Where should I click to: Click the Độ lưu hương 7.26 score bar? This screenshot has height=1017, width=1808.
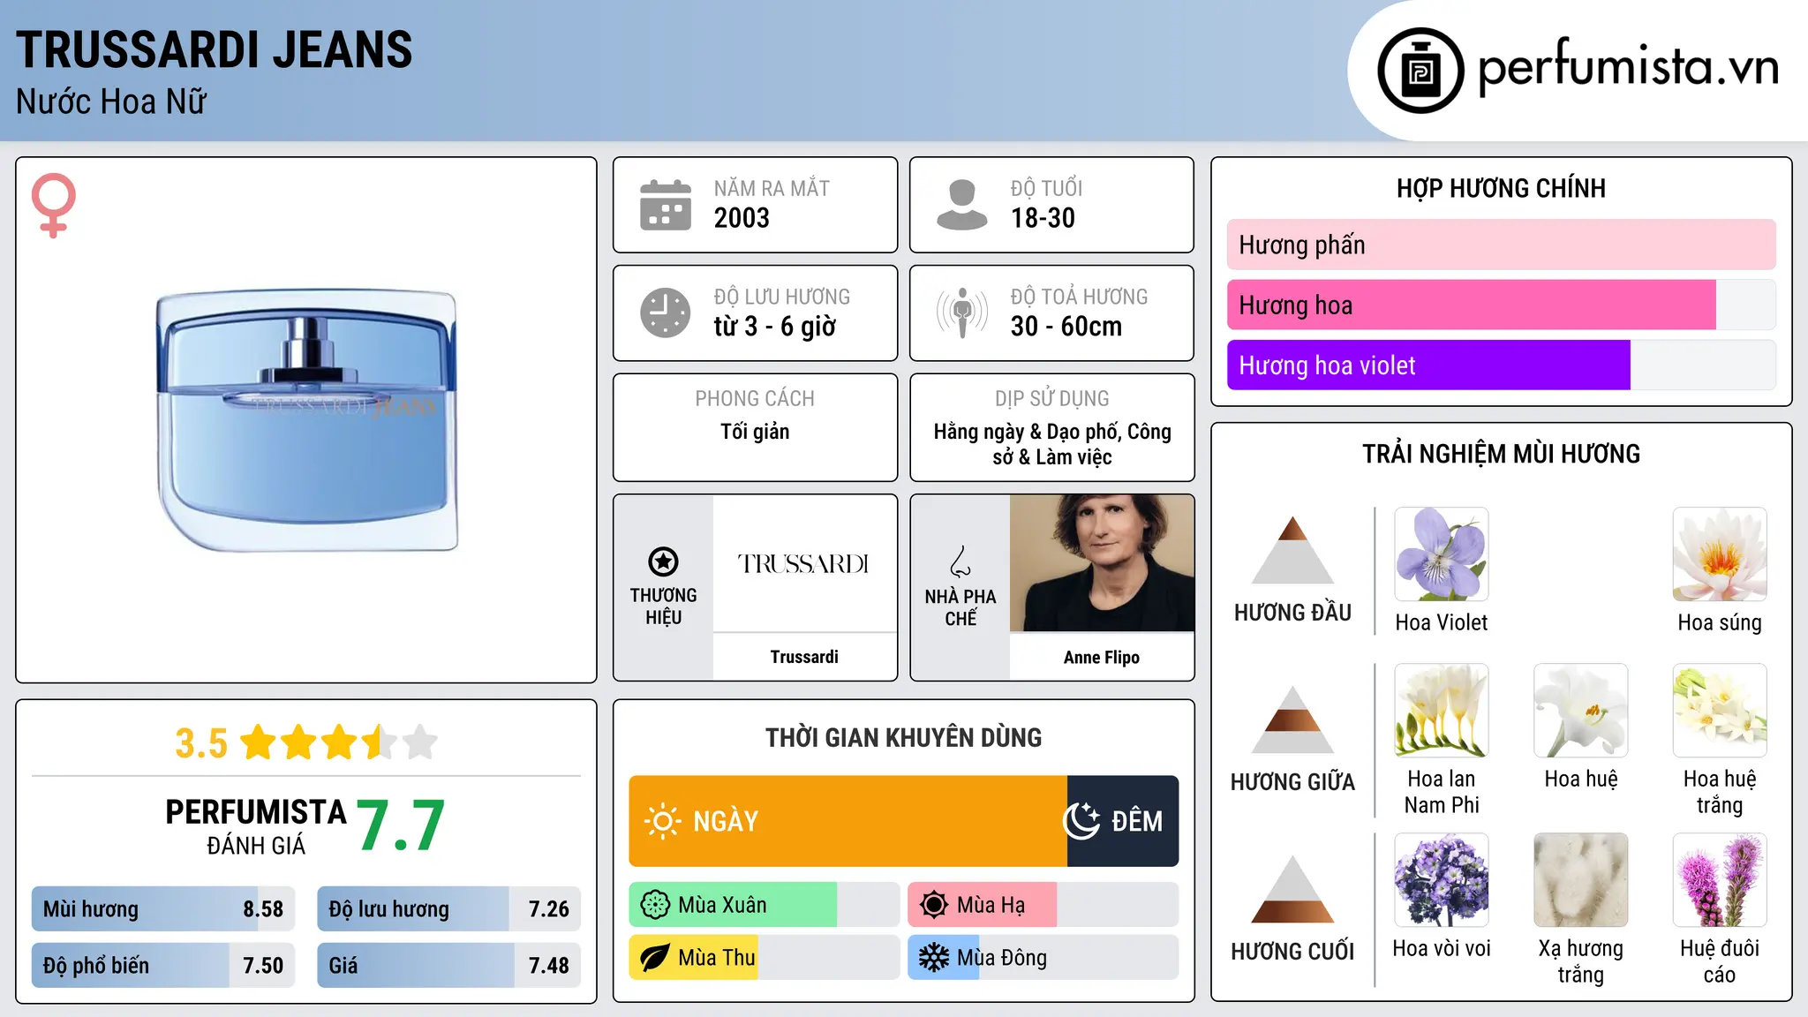coord(448,908)
